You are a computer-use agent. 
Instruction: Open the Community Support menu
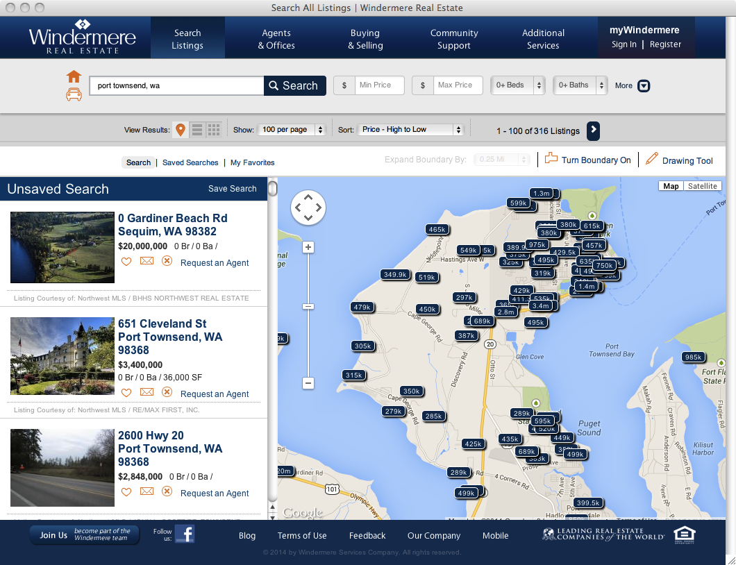454,39
